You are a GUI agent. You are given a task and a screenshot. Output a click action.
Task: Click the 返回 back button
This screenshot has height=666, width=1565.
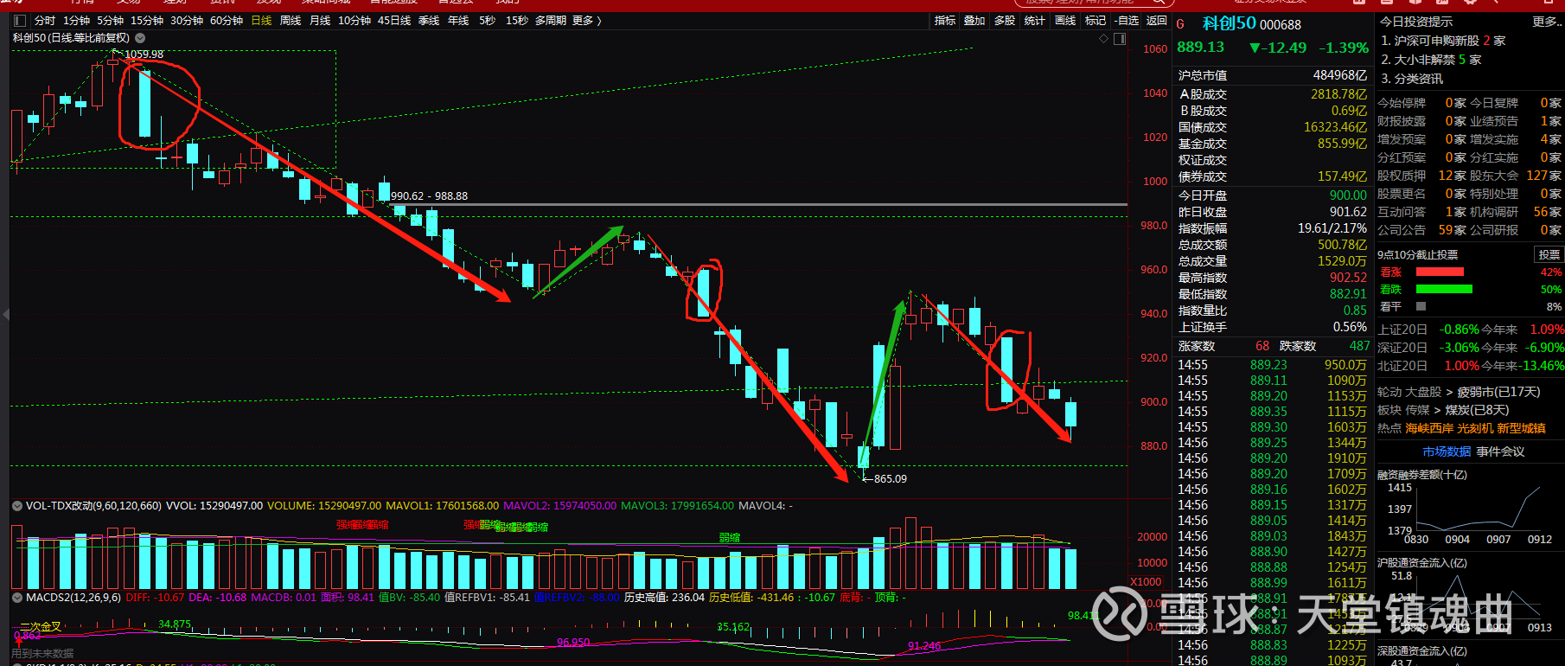click(1157, 20)
